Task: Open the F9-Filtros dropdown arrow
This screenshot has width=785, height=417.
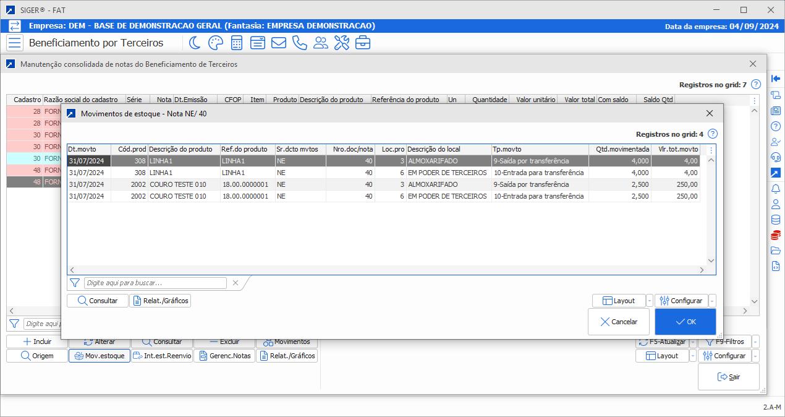Action: tap(755, 342)
